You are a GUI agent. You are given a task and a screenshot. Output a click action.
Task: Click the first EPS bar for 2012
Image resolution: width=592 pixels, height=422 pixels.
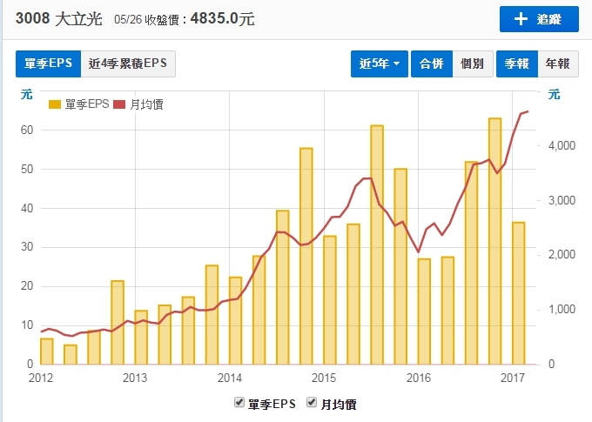(47, 352)
